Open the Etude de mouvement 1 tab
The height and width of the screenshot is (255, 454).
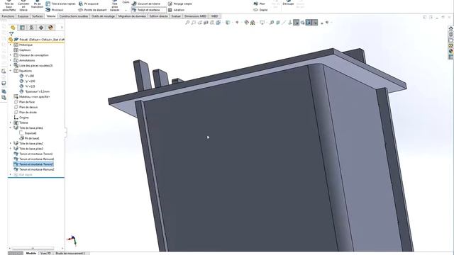pyautogui.click(x=70, y=254)
